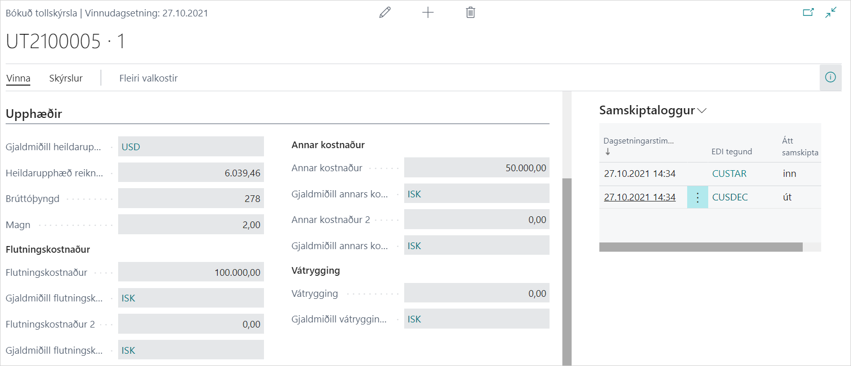Click the plus icon to create new
The width and height of the screenshot is (851, 366).
[428, 13]
